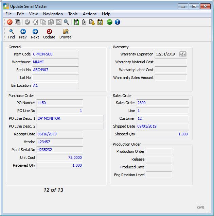Click the yellow checklist calendar icon
The height and width of the screenshot is (216, 214).
point(100,22)
